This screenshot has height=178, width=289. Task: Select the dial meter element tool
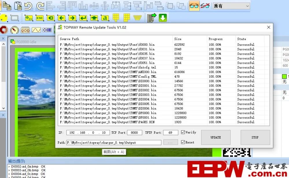click(x=14, y=30)
